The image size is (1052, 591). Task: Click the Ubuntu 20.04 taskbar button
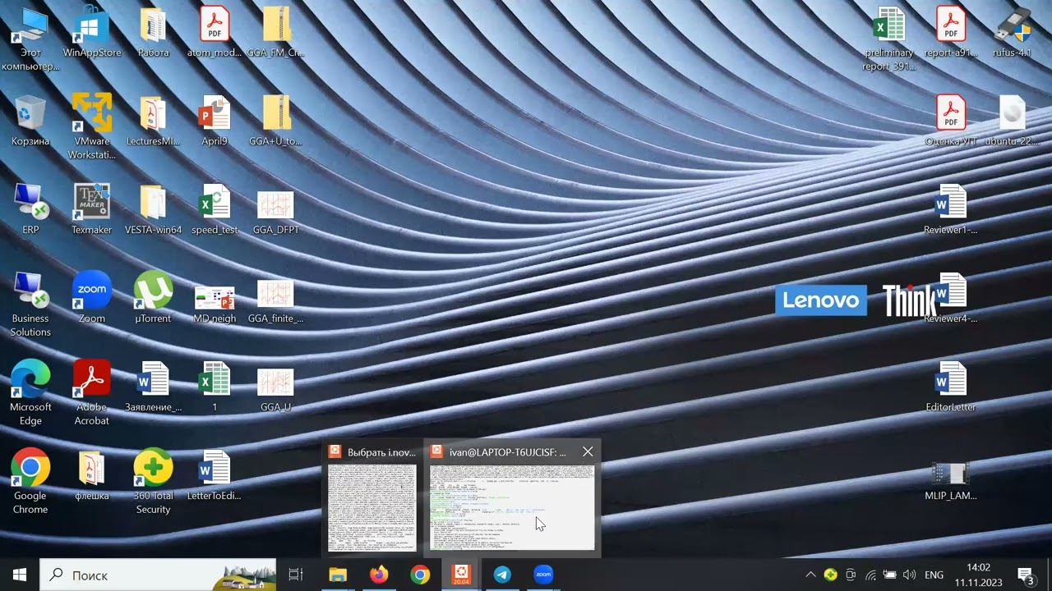(x=461, y=575)
